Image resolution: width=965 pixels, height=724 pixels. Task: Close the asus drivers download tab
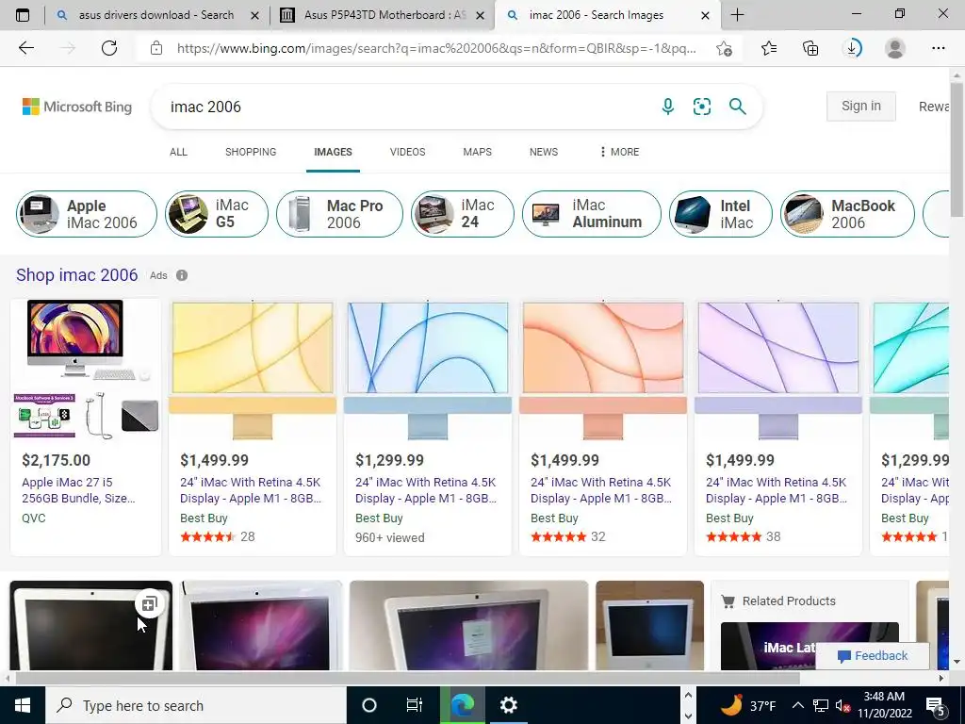pyautogui.click(x=255, y=15)
